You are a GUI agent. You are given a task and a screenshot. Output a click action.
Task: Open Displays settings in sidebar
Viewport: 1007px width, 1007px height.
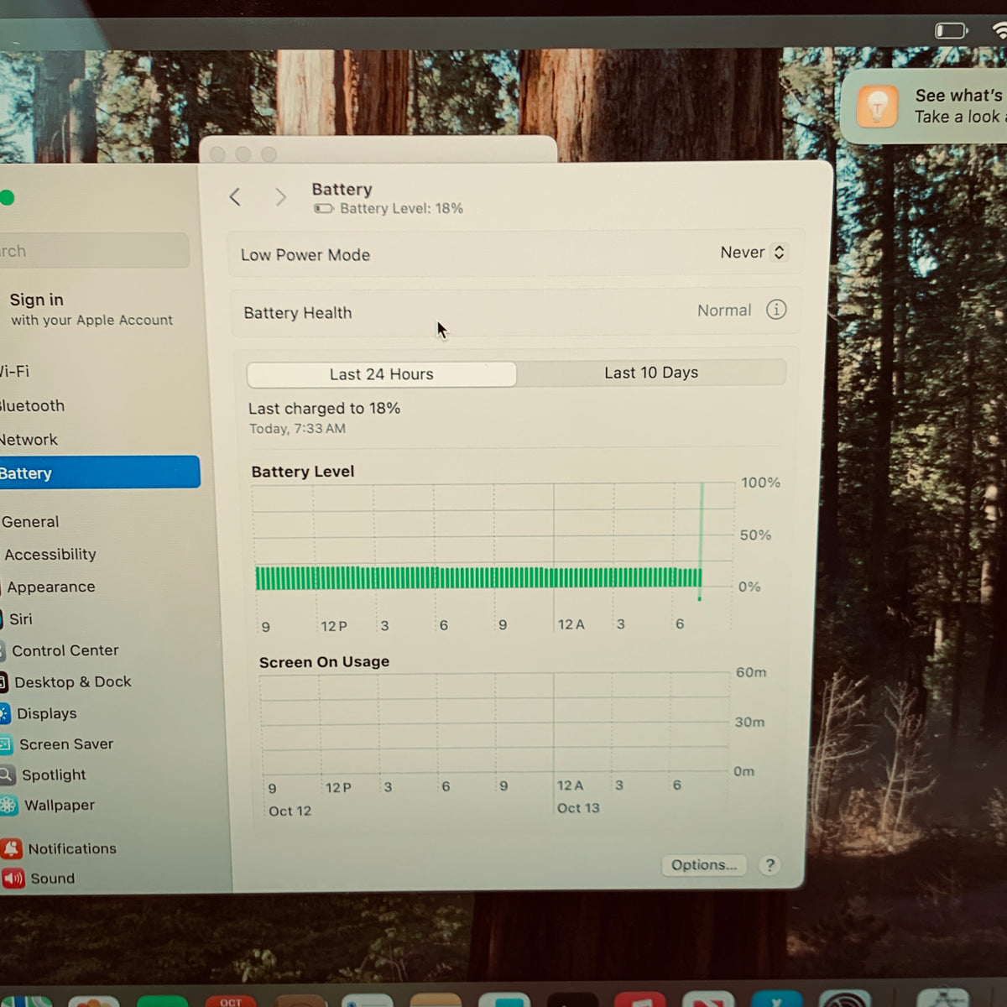(40, 713)
